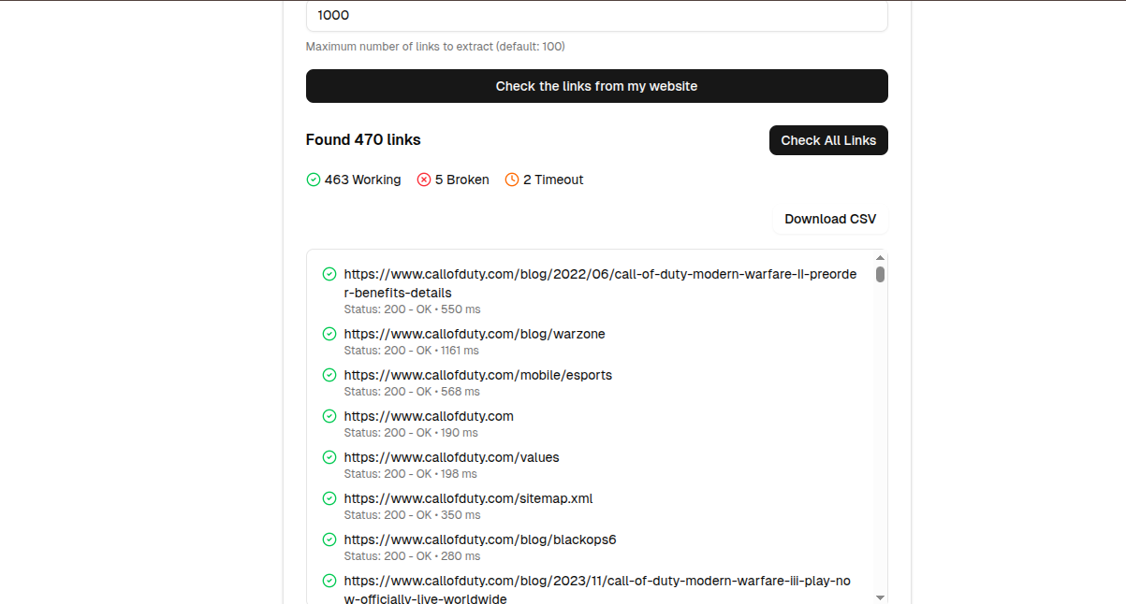Click the check icon next to the values page entry
Image resolution: width=1126 pixels, height=604 pixels.
coord(329,457)
